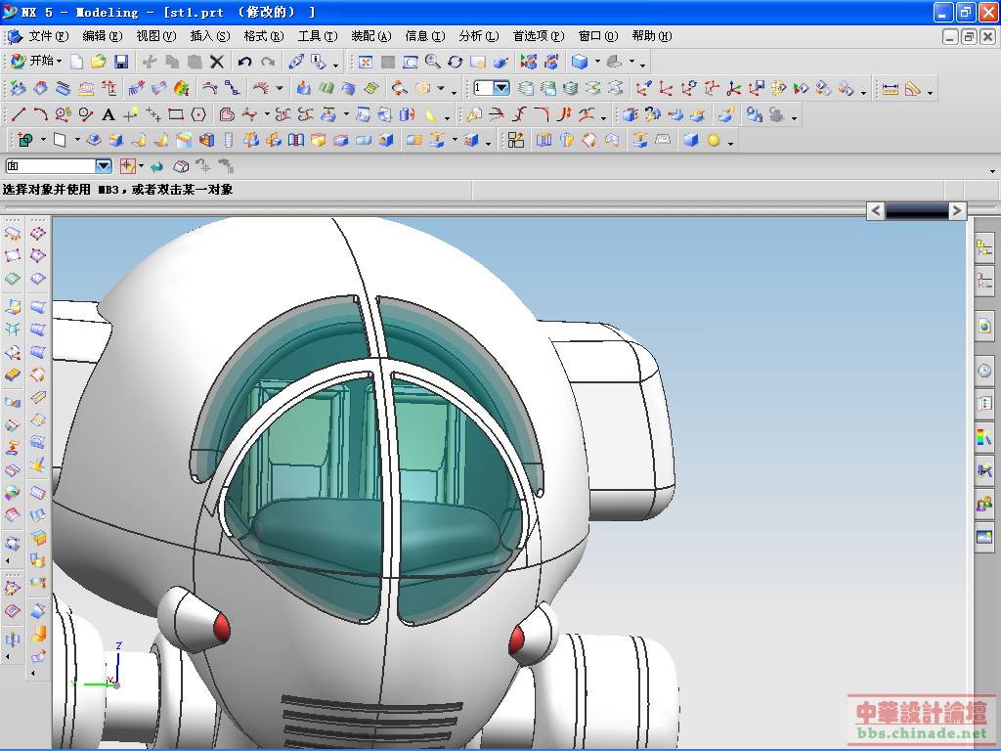Image resolution: width=1001 pixels, height=751 pixels.
Task: Select the Text 'A' tool
Action: [x=109, y=114]
